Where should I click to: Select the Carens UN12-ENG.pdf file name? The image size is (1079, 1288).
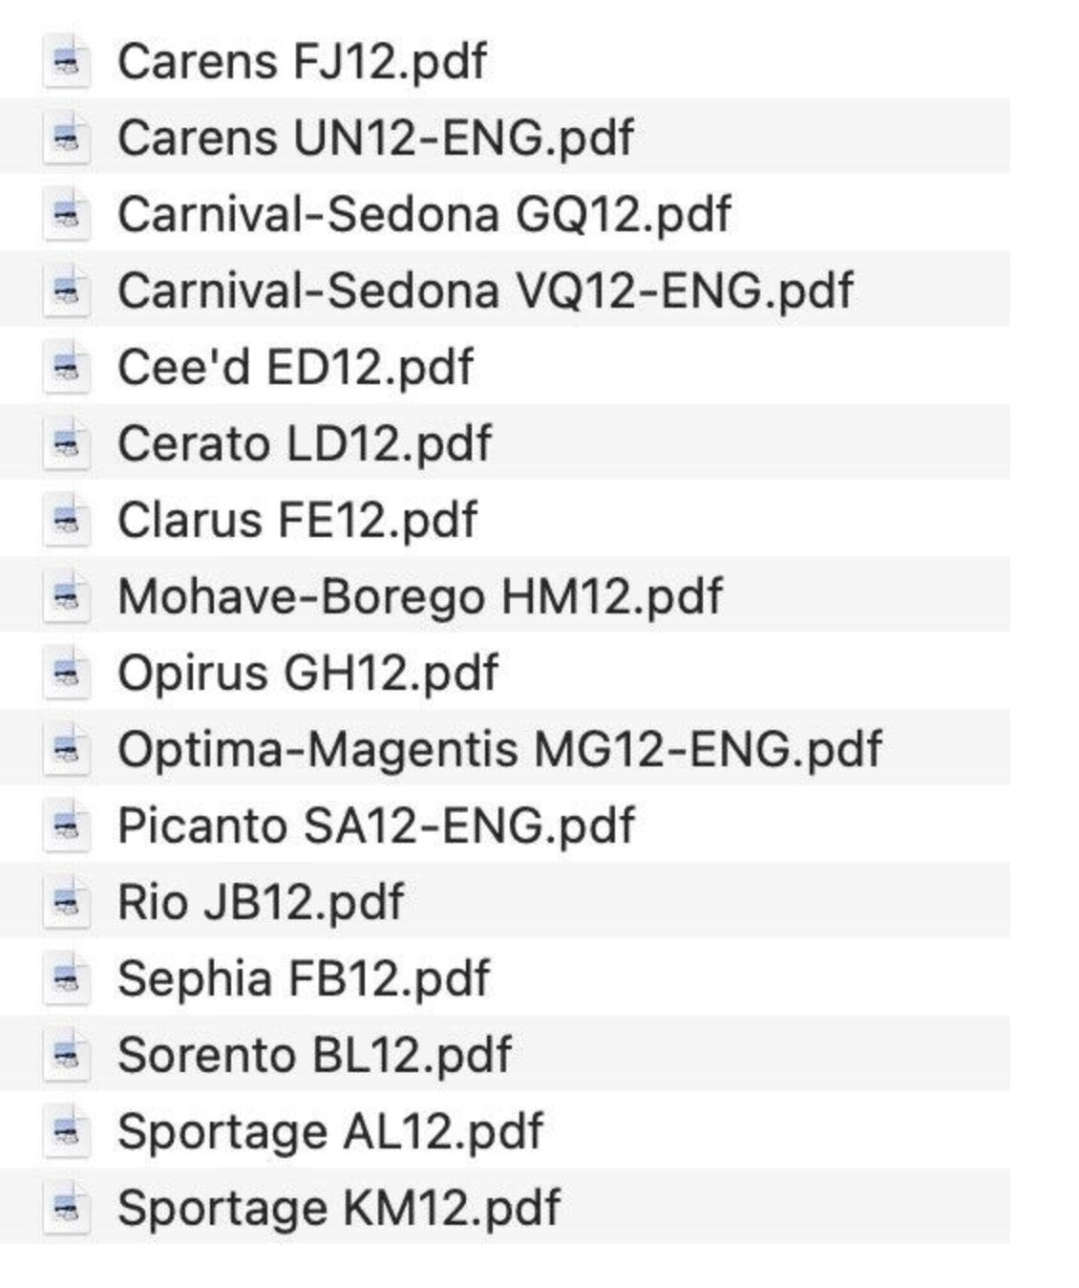coord(375,138)
